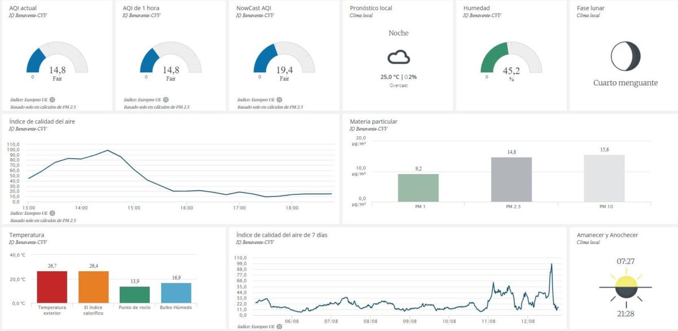The image size is (678, 331).
Task: Click the red Temperatura exterior bar
Action: click(52, 287)
